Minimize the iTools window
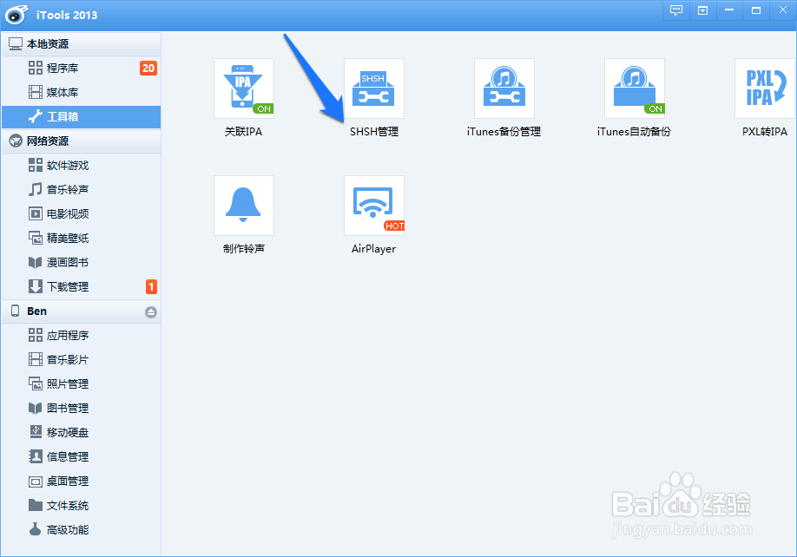Image resolution: width=797 pixels, height=557 pixels. click(729, 10)
